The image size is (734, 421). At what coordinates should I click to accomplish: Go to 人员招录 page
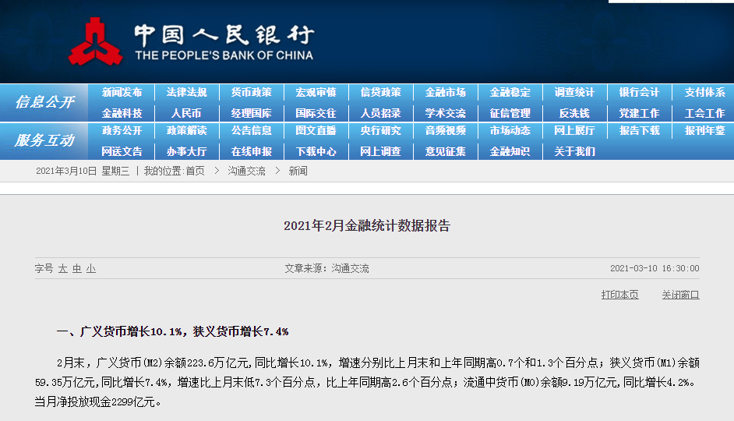coord(380,113)
